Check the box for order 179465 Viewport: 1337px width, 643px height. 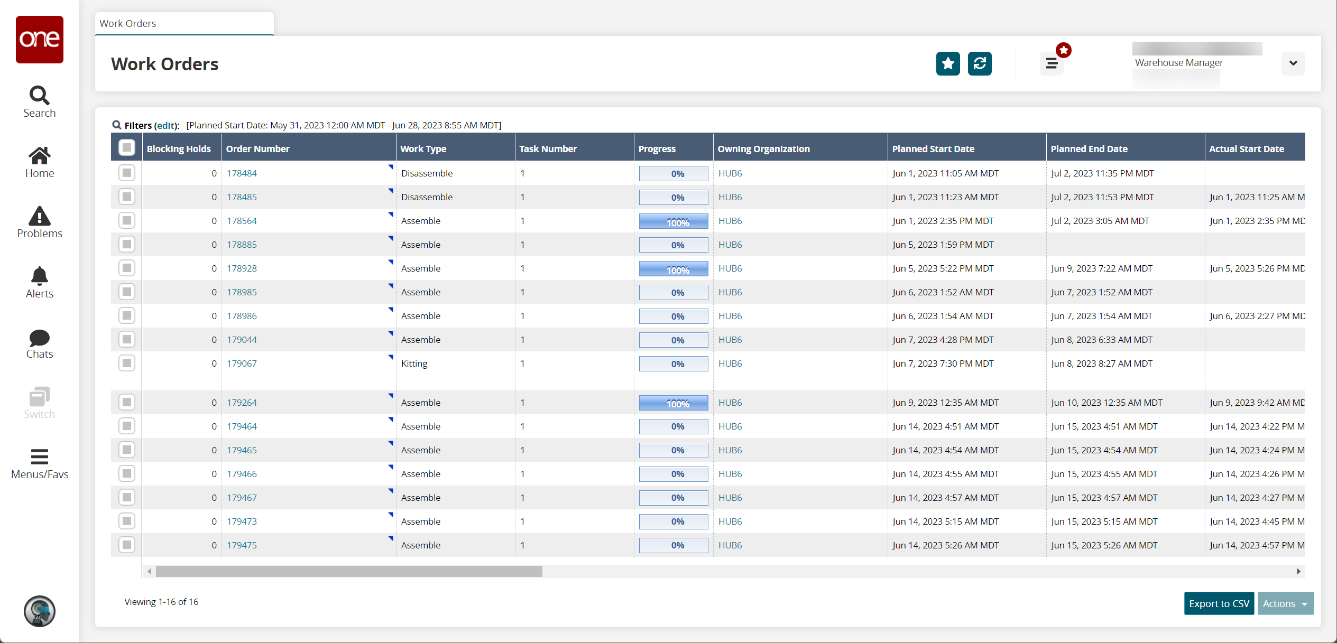[x=127, y=450]
